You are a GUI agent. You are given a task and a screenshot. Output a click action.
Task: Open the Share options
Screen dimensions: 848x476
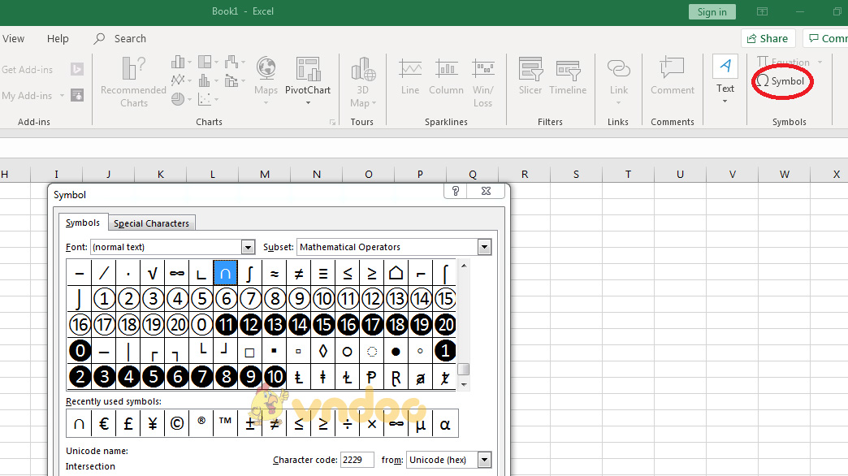click(767, 37)
